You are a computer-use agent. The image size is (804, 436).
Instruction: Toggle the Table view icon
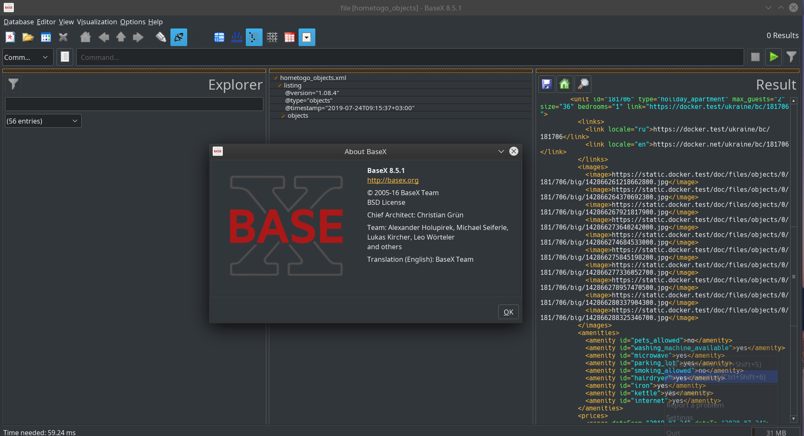[289, 37]
